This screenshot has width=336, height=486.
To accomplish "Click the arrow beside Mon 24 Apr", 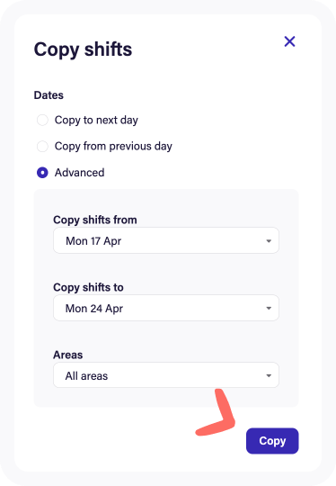I will [269, 308].
